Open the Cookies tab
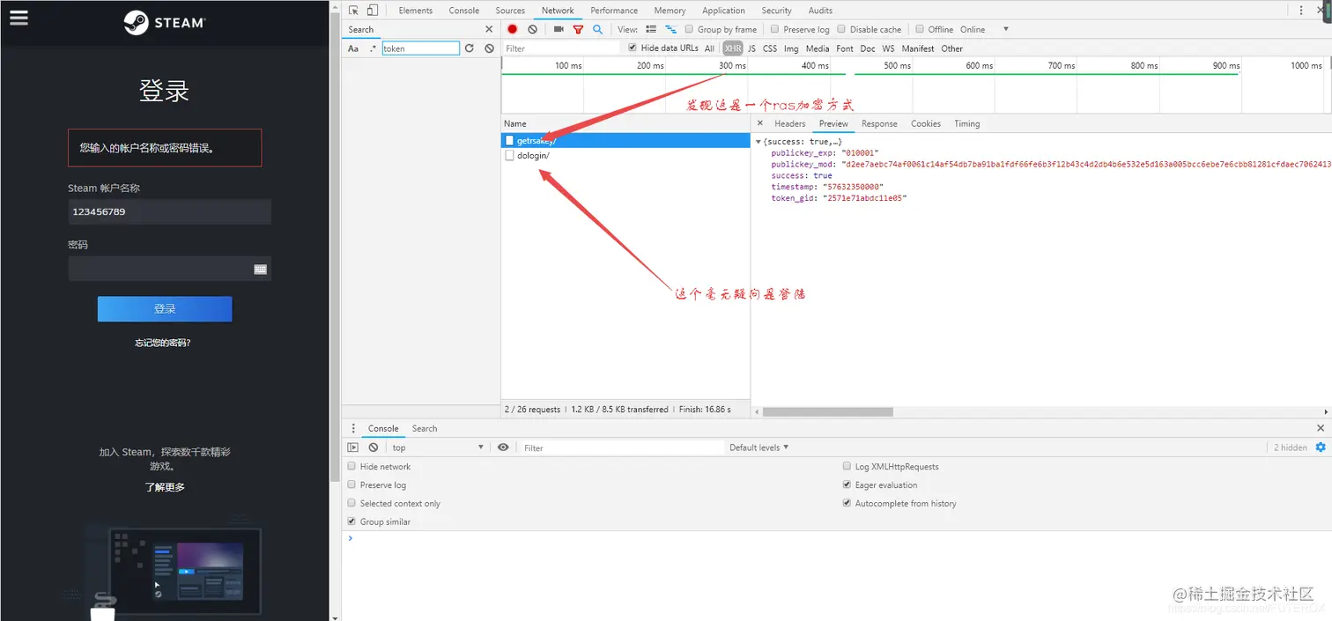 tap(926, 123)
